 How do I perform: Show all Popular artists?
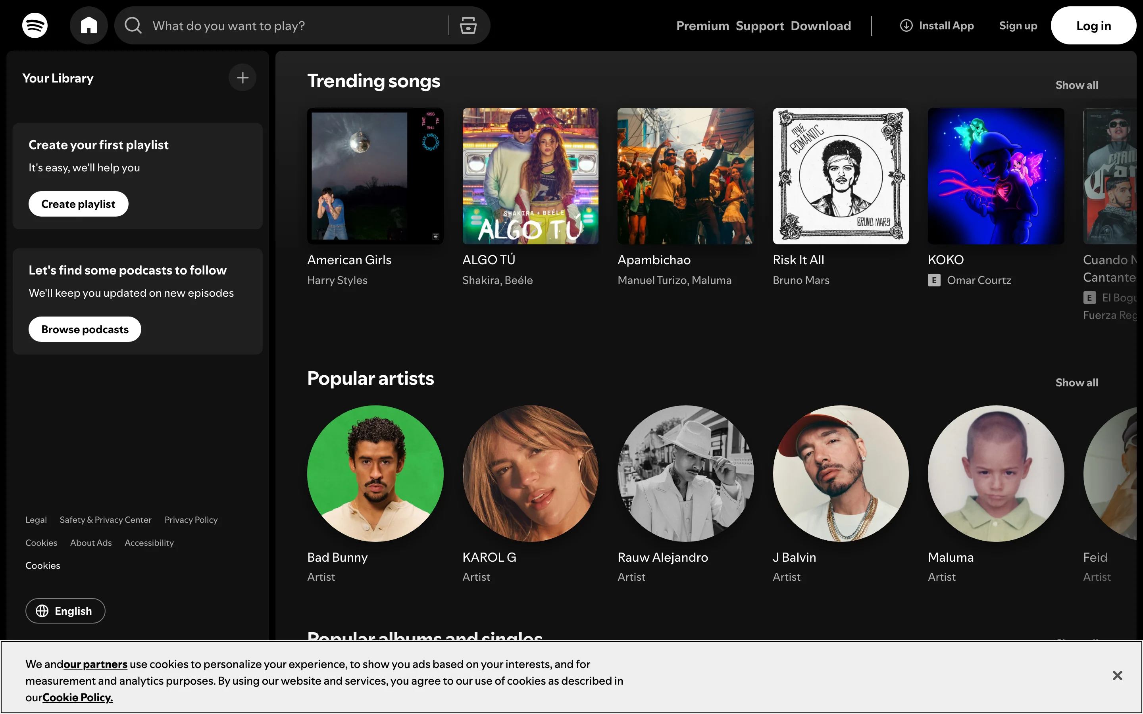click(1076, 382)
